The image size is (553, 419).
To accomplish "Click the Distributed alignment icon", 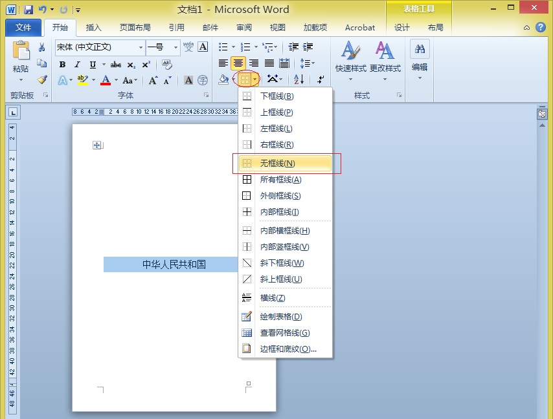I will 284,63.
